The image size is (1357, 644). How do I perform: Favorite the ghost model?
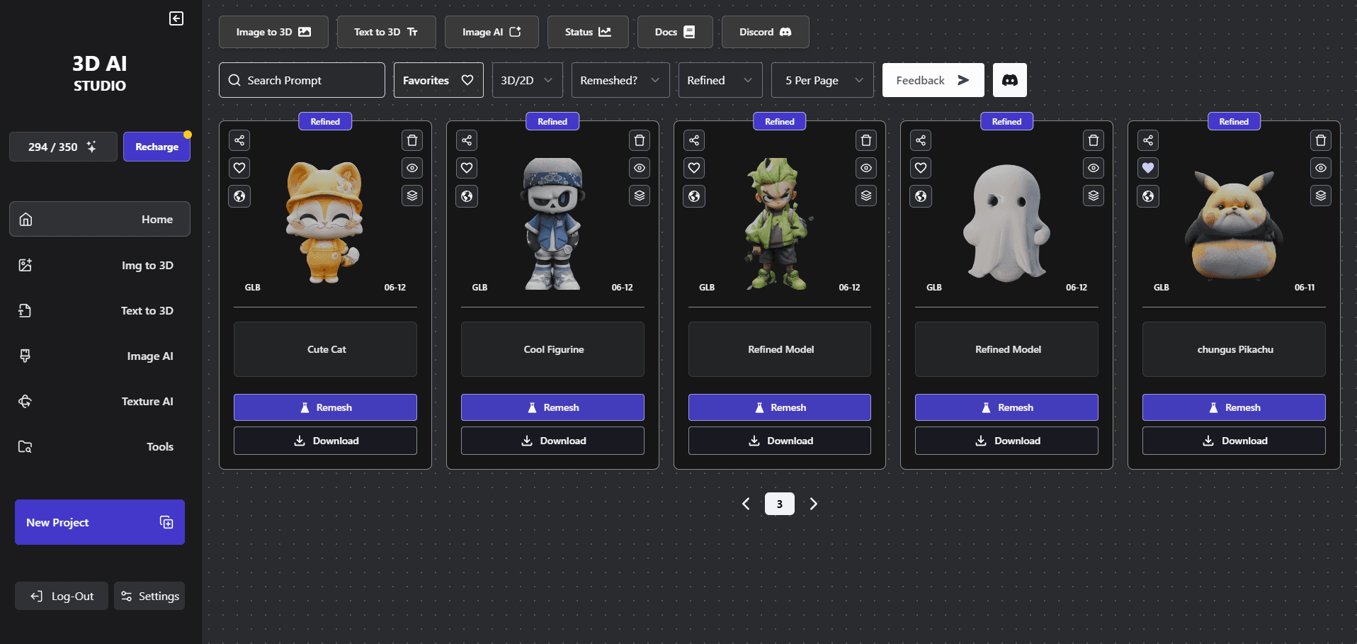pyautogui.click(x=921, y=168)
